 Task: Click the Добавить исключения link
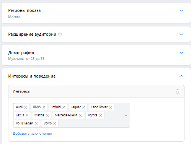(33, 134)
